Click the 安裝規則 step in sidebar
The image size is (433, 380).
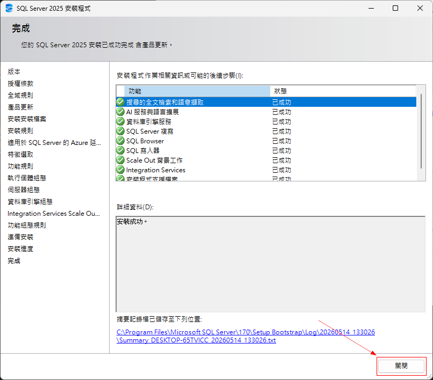coord(20,131)
